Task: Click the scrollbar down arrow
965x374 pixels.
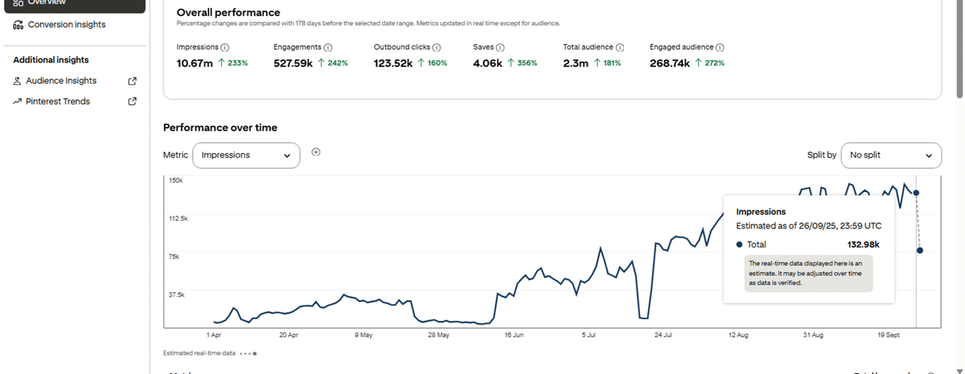Action: tap(960, 371)
